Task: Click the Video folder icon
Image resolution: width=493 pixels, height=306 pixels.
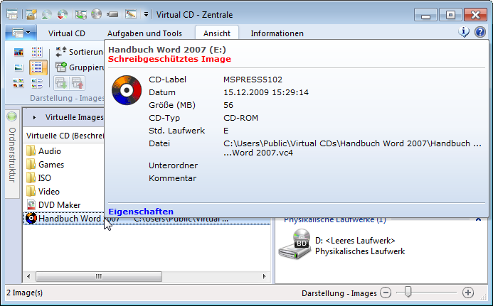Action: click(x=31, y=191)
